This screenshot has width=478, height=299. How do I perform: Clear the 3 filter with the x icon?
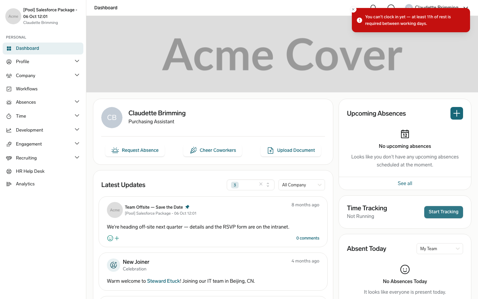pos(261,184)
